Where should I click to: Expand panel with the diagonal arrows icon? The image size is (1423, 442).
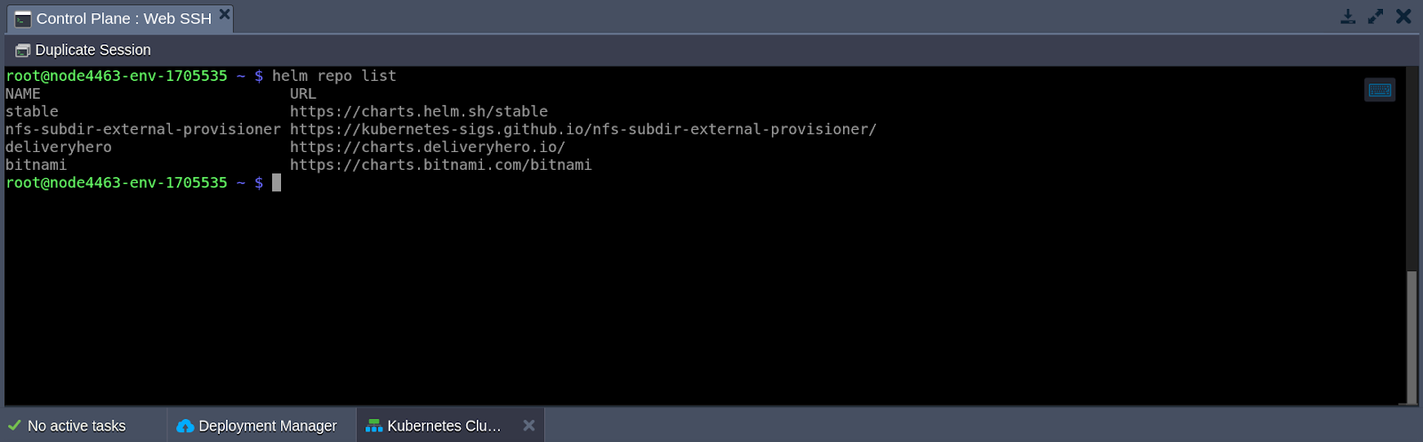click(1376, 17)
